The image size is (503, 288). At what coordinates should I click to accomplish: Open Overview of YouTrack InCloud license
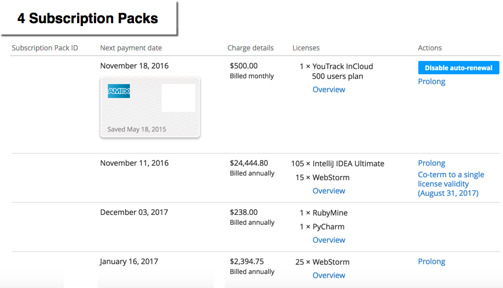coord(329,89)
